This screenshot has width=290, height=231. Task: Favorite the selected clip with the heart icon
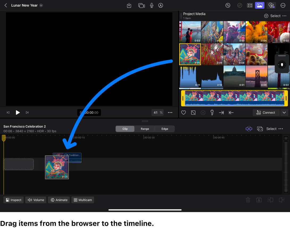183,112
